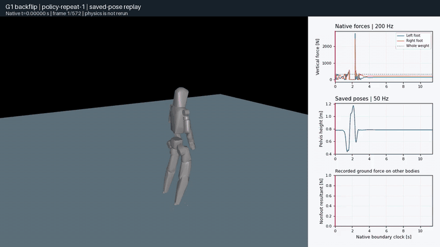Click the 'Nonfoot resultant [N]' axis label
The image size is (440, 247).
321,201
